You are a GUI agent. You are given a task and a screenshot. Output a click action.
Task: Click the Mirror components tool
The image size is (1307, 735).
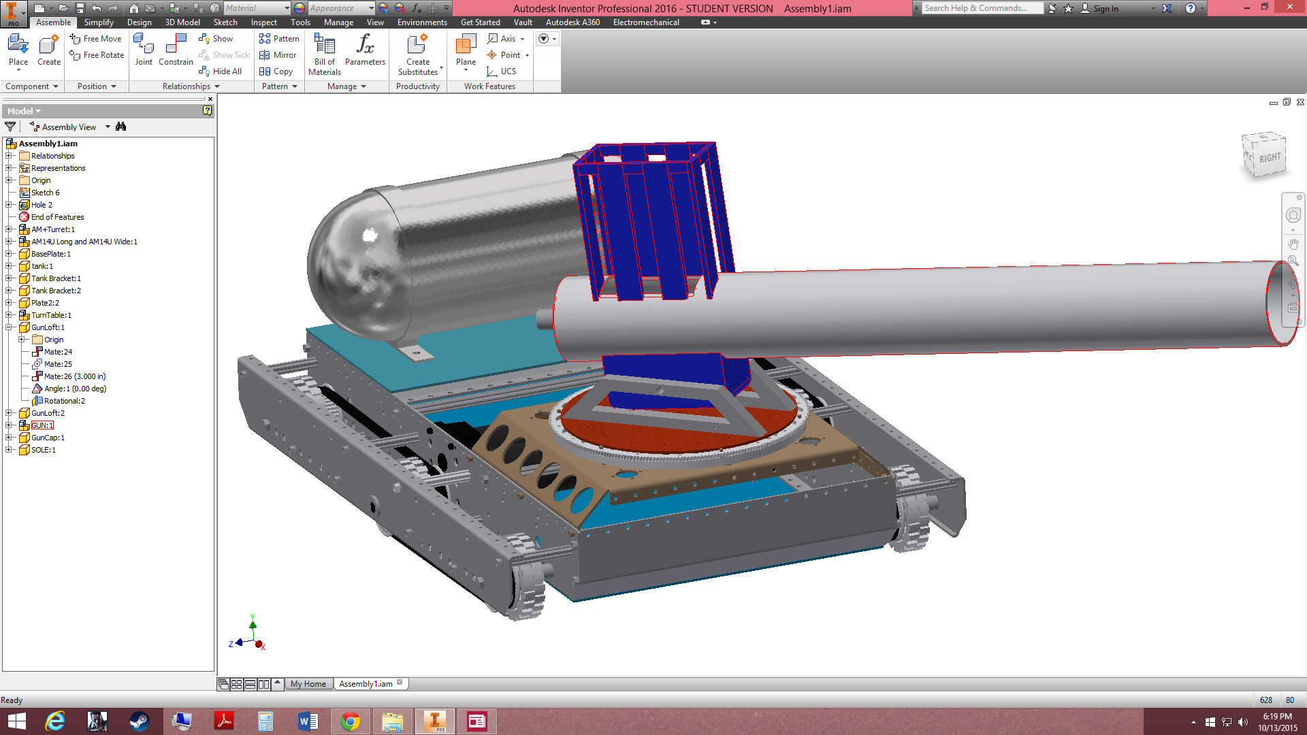coord(278,55)
